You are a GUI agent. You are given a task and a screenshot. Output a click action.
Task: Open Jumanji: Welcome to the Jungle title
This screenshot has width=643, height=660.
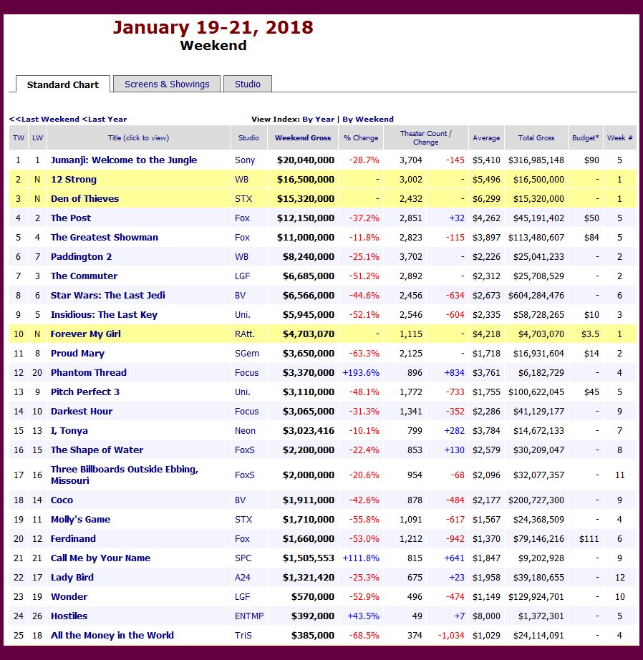click(123, 160)
